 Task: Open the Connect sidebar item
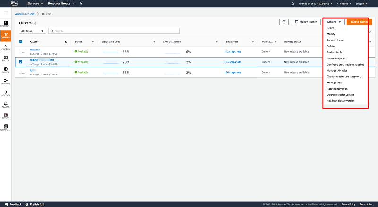click(6, 82)
